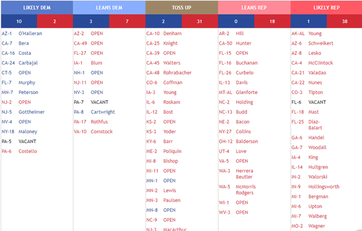362x231 pixels.
Task: Open the AZ-1 O'Halleran race
Action: tap(22, 33)
